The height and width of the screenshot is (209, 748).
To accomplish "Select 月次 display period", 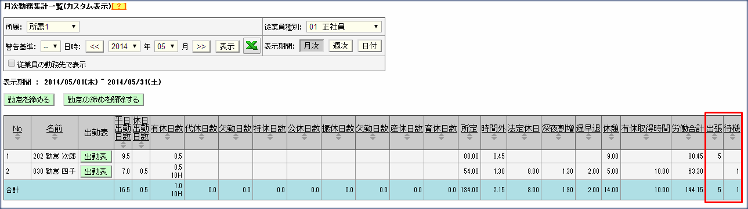I will click(x=312, y=46).
